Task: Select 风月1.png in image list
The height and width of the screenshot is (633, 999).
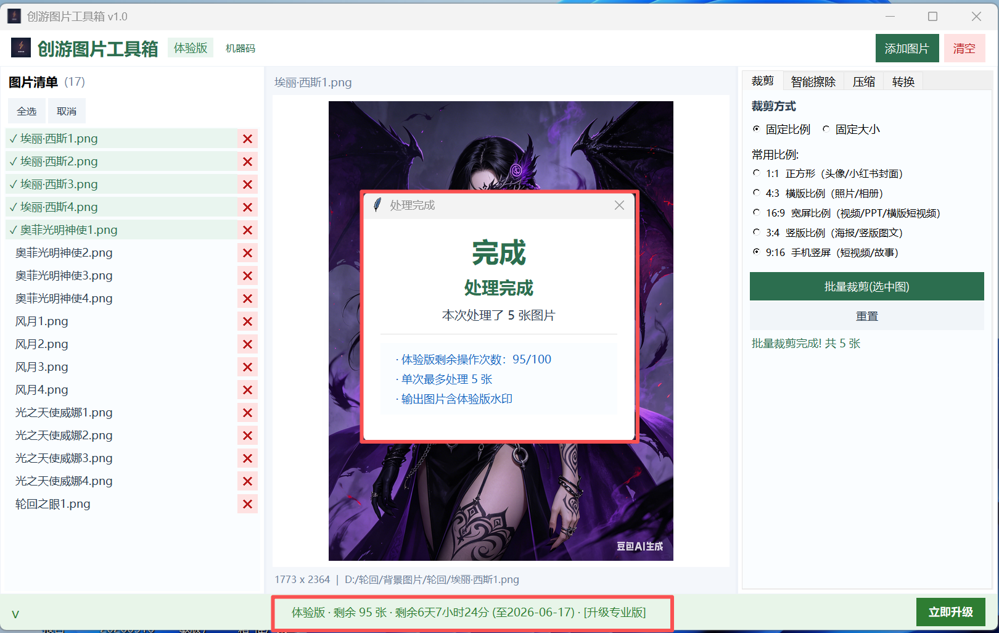Action: tap(121, 321)
